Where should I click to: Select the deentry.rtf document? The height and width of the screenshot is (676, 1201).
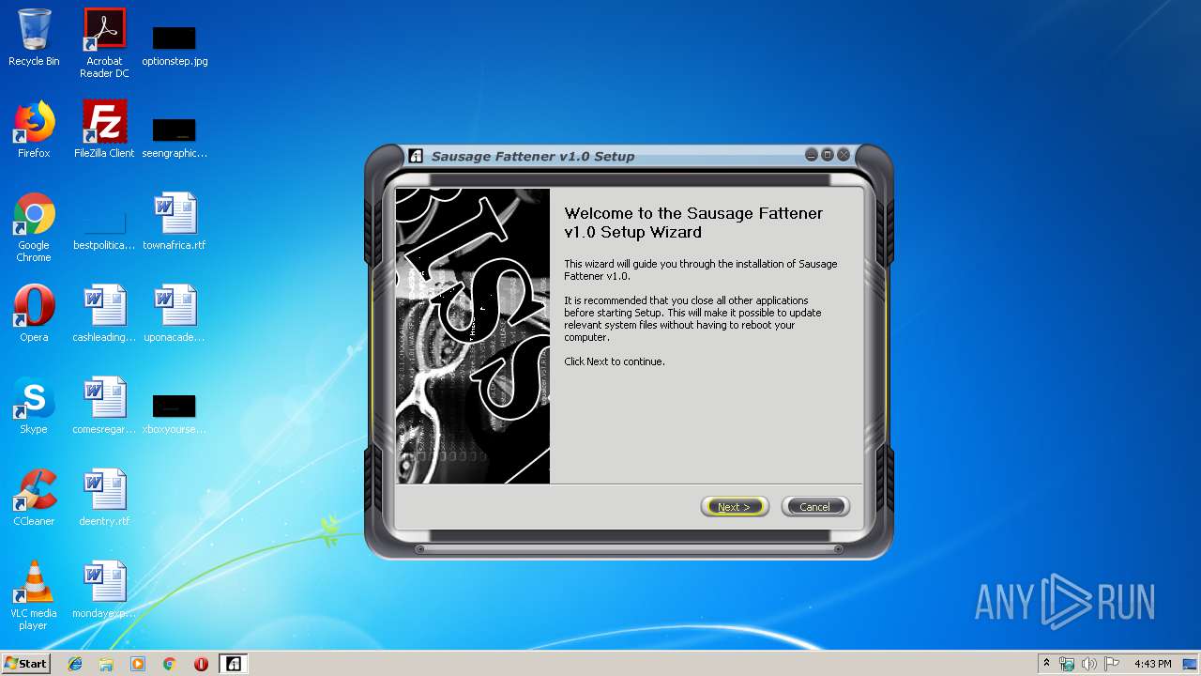point(104,498)
